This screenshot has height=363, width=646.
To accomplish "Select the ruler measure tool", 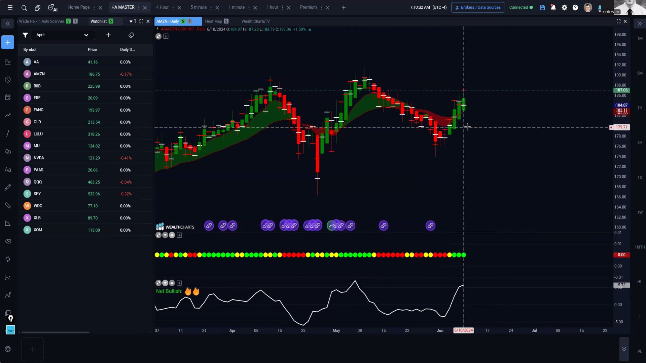I will [8, 205].
